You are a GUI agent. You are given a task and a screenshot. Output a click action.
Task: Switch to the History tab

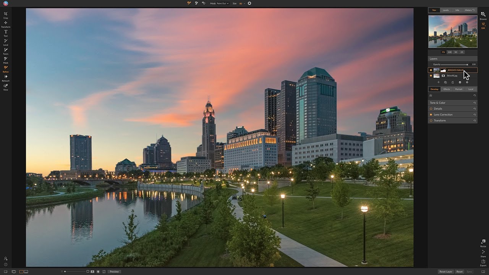tap(470, 10)
